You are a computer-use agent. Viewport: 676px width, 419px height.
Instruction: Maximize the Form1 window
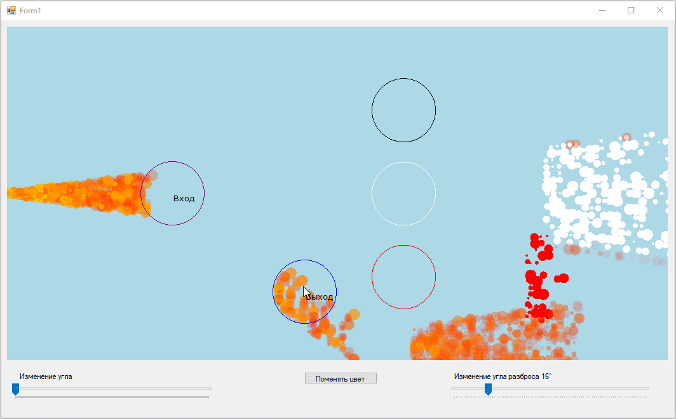coord(631,11)
